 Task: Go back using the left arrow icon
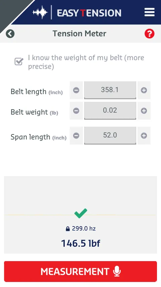click(x=10, y=34)
